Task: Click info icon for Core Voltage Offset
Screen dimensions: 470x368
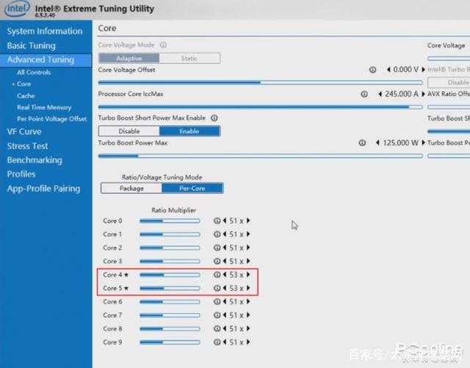Action: 372,70
